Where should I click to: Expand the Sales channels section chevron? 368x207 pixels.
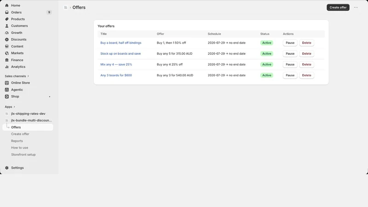(28, 76)
